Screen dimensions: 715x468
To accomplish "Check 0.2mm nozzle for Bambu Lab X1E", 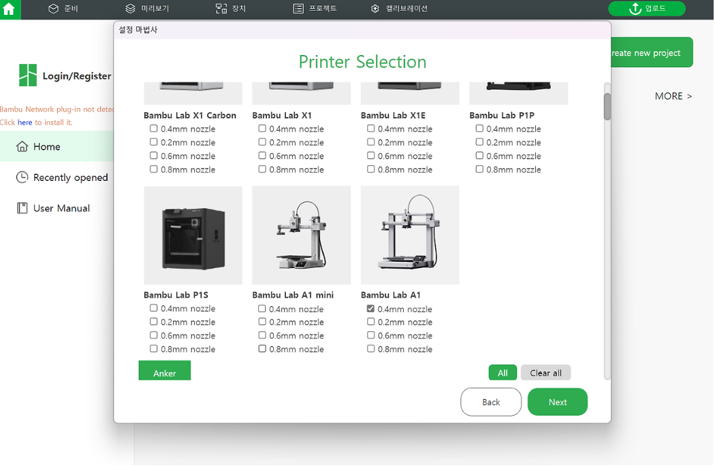I will click(370, 142).
